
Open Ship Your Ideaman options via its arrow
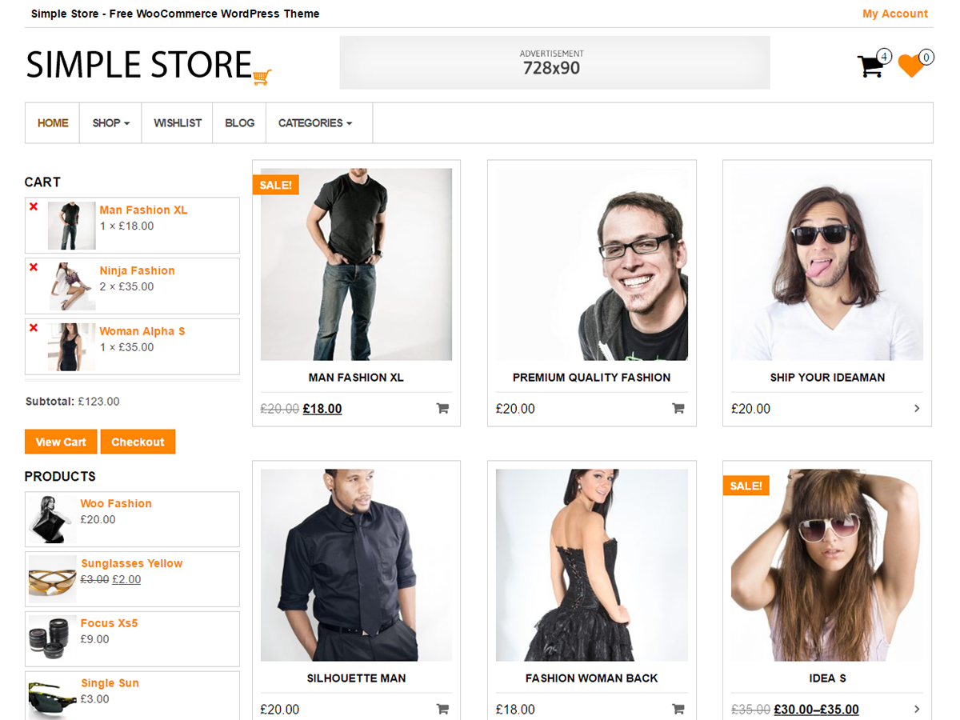pyautogui.click(x=917, y=408)
